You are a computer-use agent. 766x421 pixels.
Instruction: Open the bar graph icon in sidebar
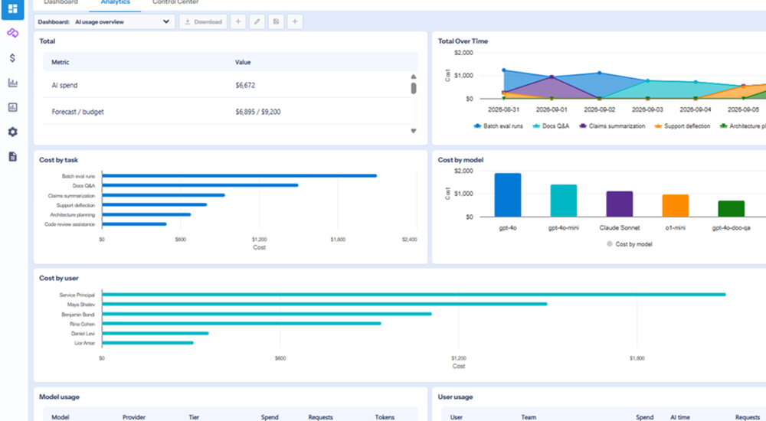[13, 83]
